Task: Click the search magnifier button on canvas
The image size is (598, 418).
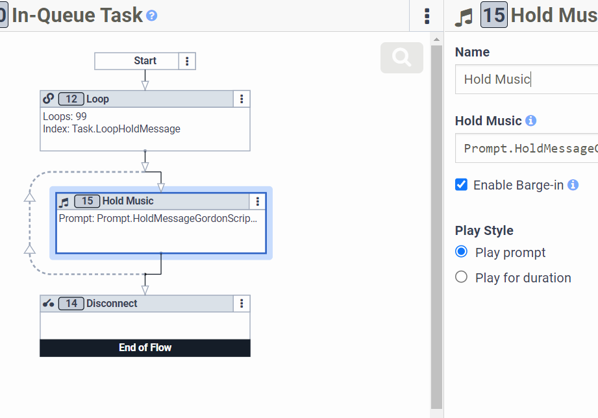Action: (402, 58)
